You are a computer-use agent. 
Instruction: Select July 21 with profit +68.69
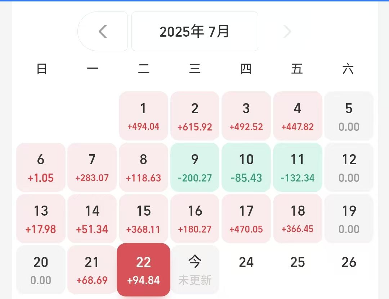[x=92, y=270]
